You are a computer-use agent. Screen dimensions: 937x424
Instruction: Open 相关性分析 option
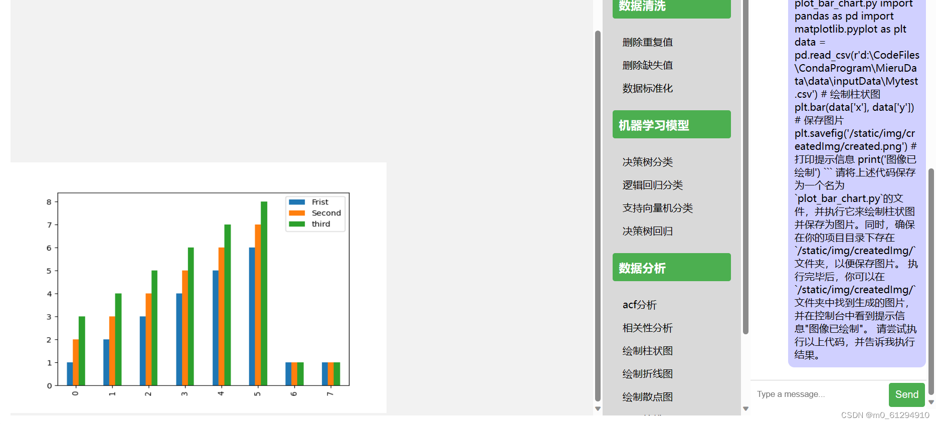coord(647,328)
